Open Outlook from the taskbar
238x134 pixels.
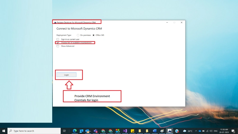coord(88,131)
